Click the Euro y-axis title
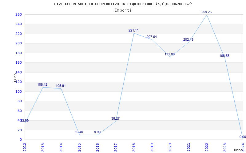 tap(15, 77)
